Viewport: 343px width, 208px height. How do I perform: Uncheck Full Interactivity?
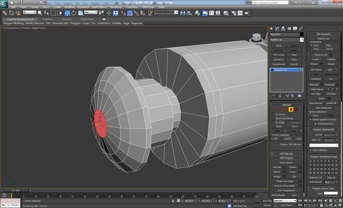click(x=315, y=124)
